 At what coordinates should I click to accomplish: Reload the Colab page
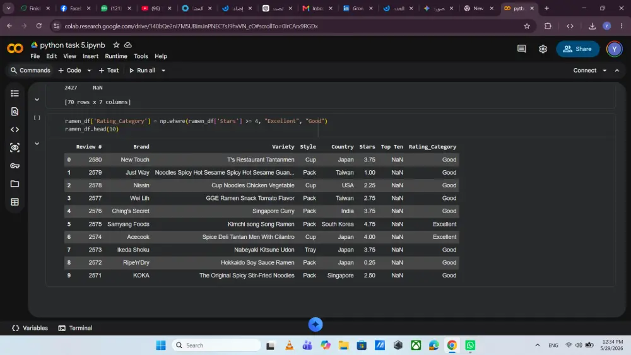pos(39,26)
